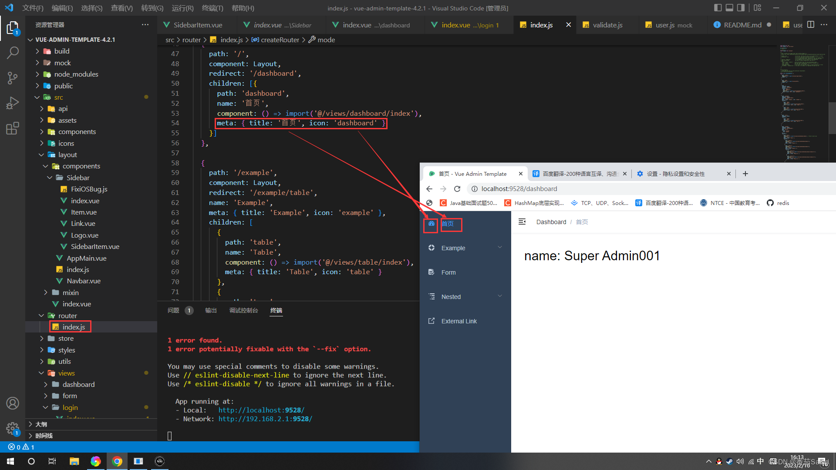Image resolution: width=836 pixels, height=470 pixels.
Task: Toggle the secondary side bar layout icon
Action: coord(741,8)
